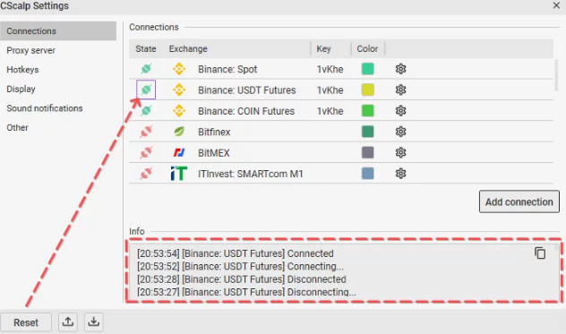Connect BitMEX via its red plug icon
566x334 pixels.
click(x=146, y=153)
